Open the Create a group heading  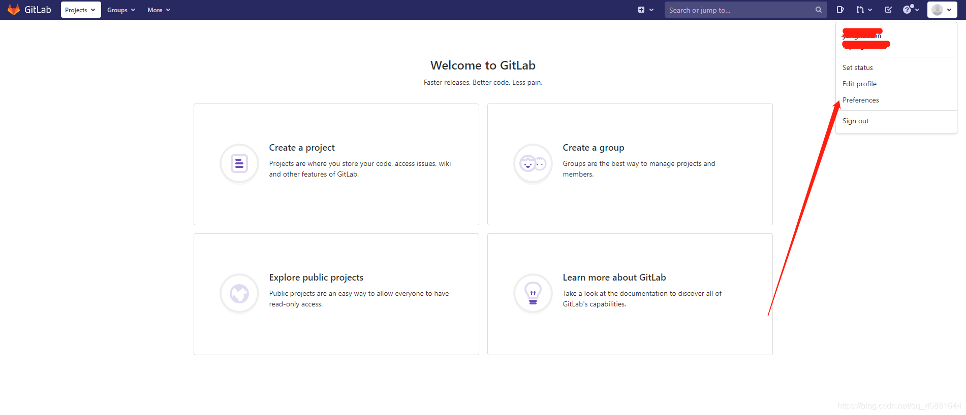594,148
